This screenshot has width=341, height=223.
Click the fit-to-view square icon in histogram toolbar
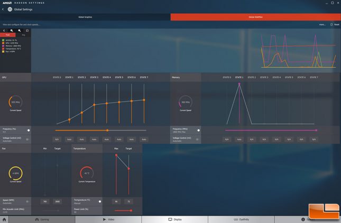click(27, 31)
